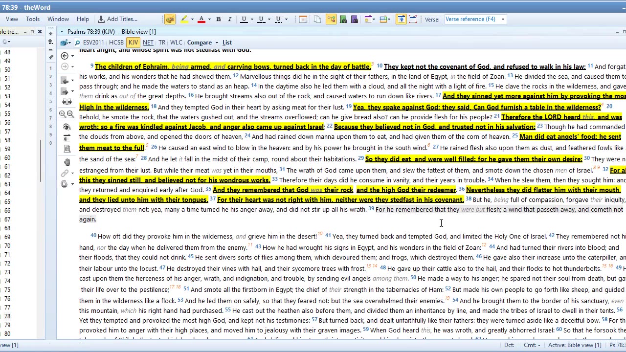The image size is (626, 352).
Task: Apply dotted underline style
Action: click(x=278, y=19)
